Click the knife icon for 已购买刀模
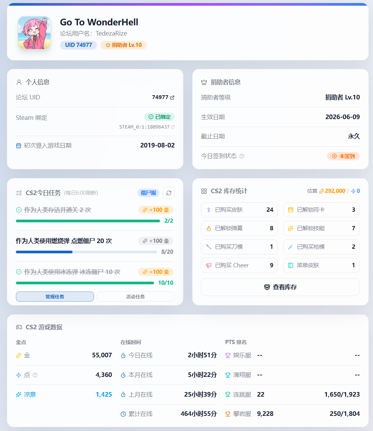The width and height of the screenshot is (373, 431). (x=209, y=247)
